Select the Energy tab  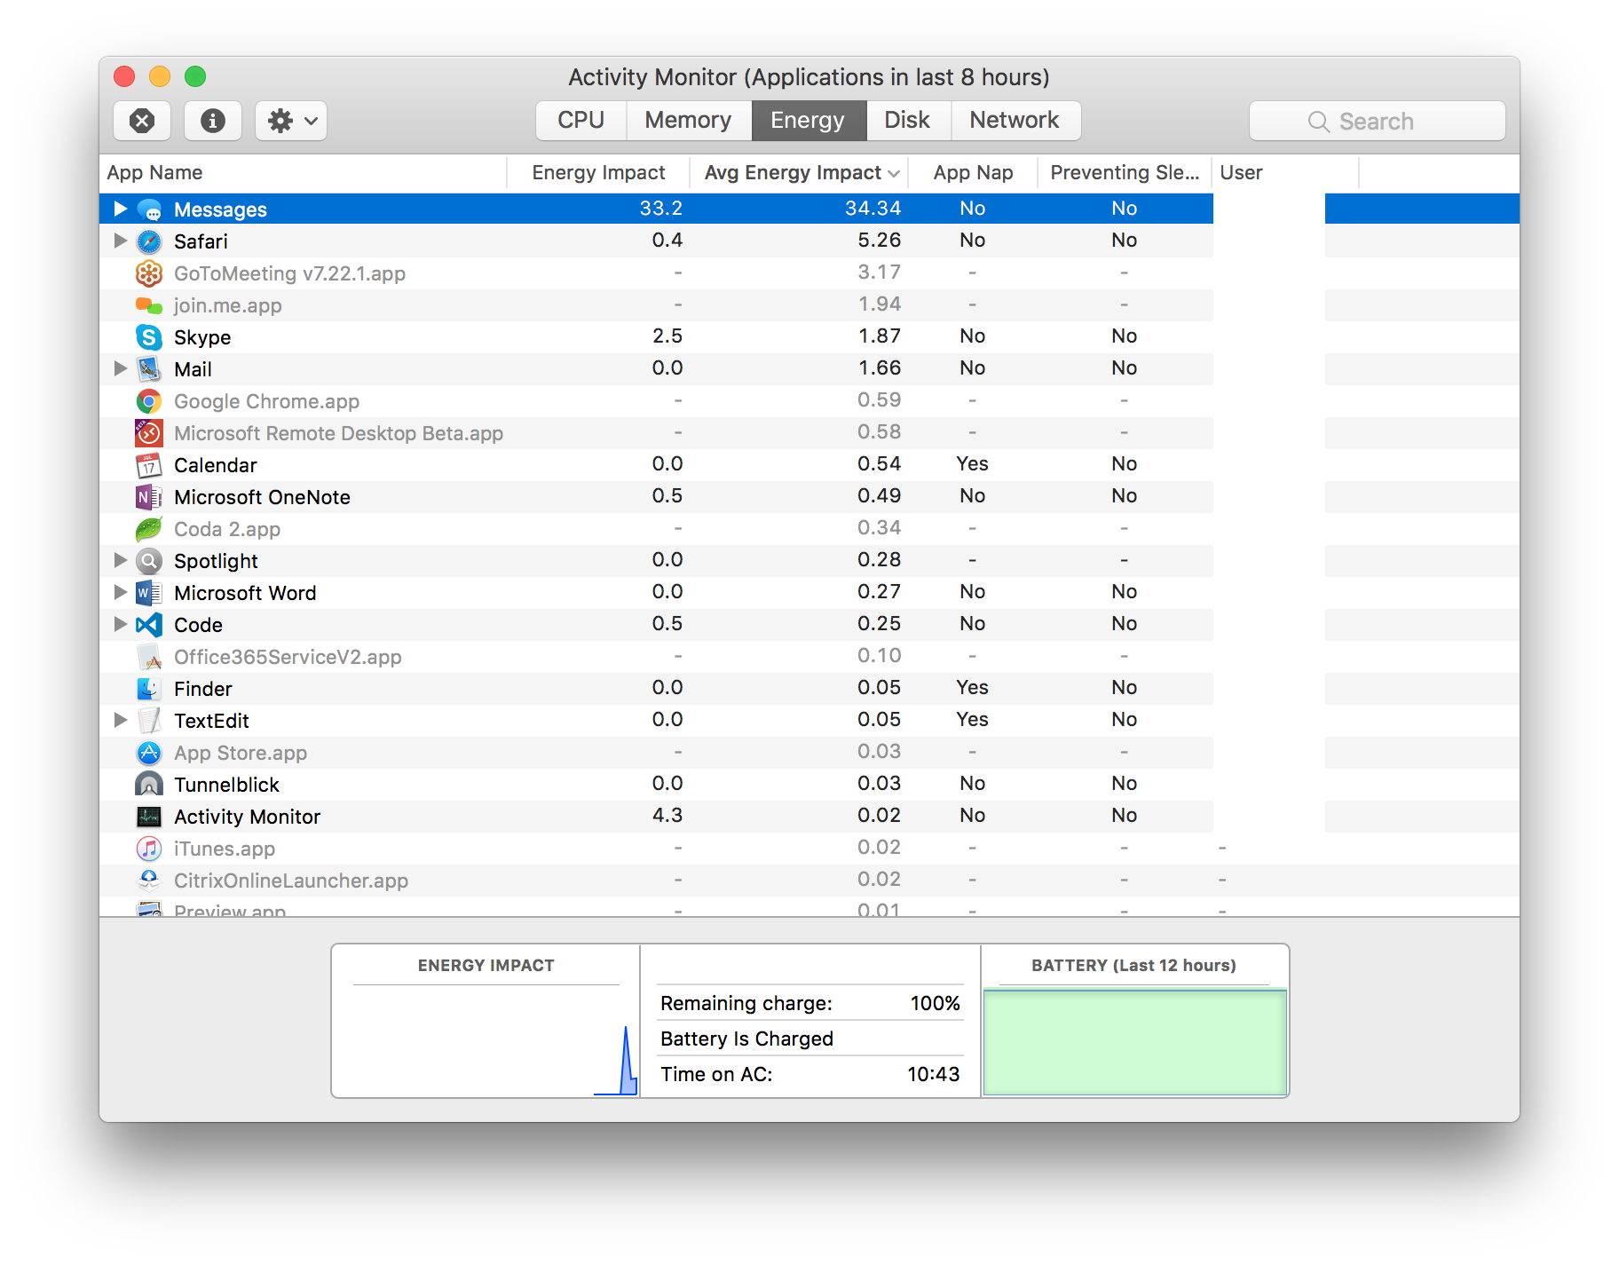pyautogui.click(x=809, y=120)
